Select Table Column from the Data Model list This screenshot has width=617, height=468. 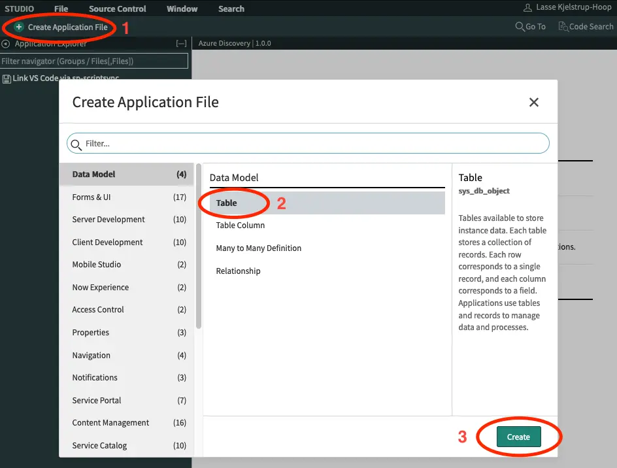pos(241,226)
